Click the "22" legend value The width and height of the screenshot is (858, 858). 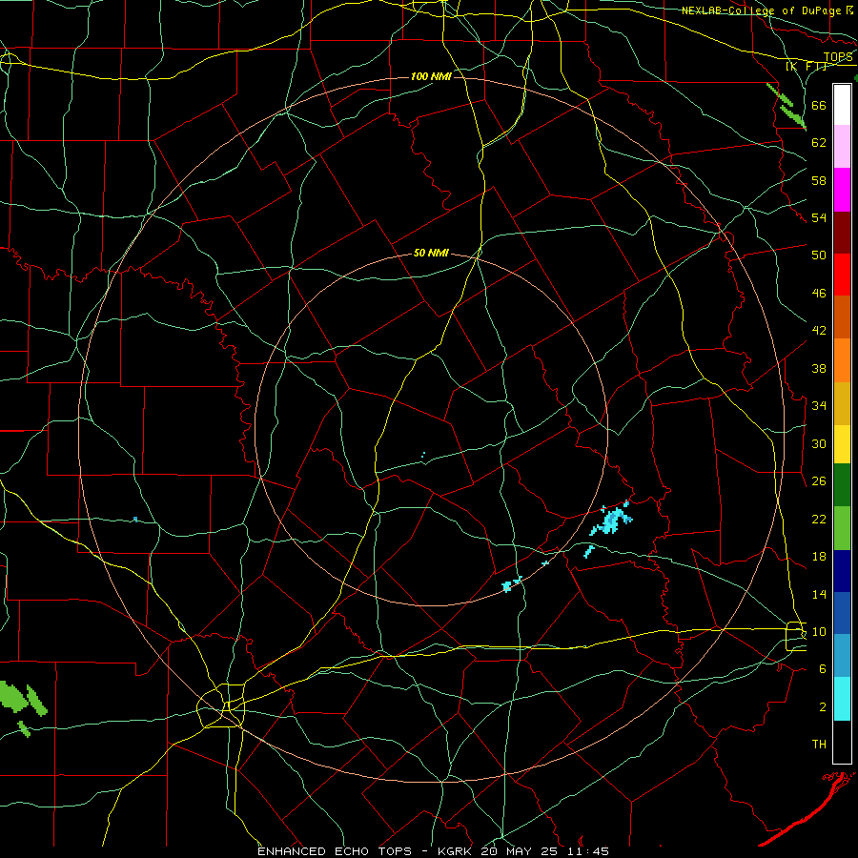pyautogui.click(x=819, y=519)
